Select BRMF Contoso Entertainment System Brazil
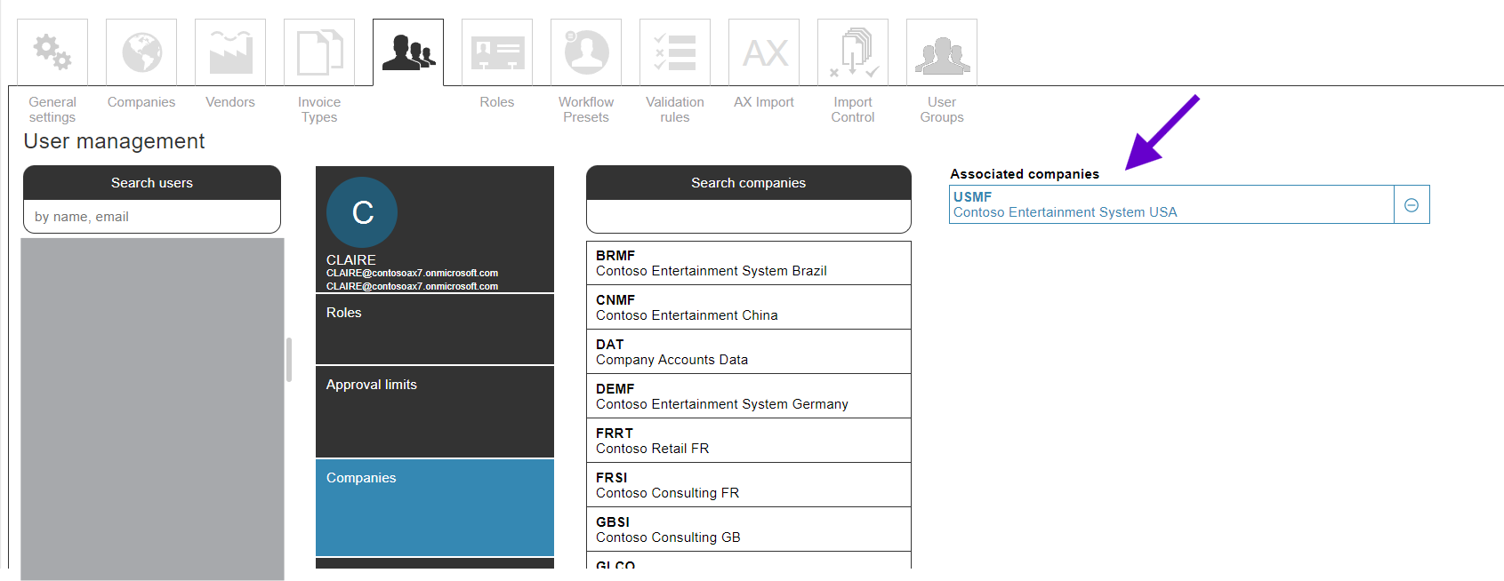The image size is (1504, 581). pos(749,263)
